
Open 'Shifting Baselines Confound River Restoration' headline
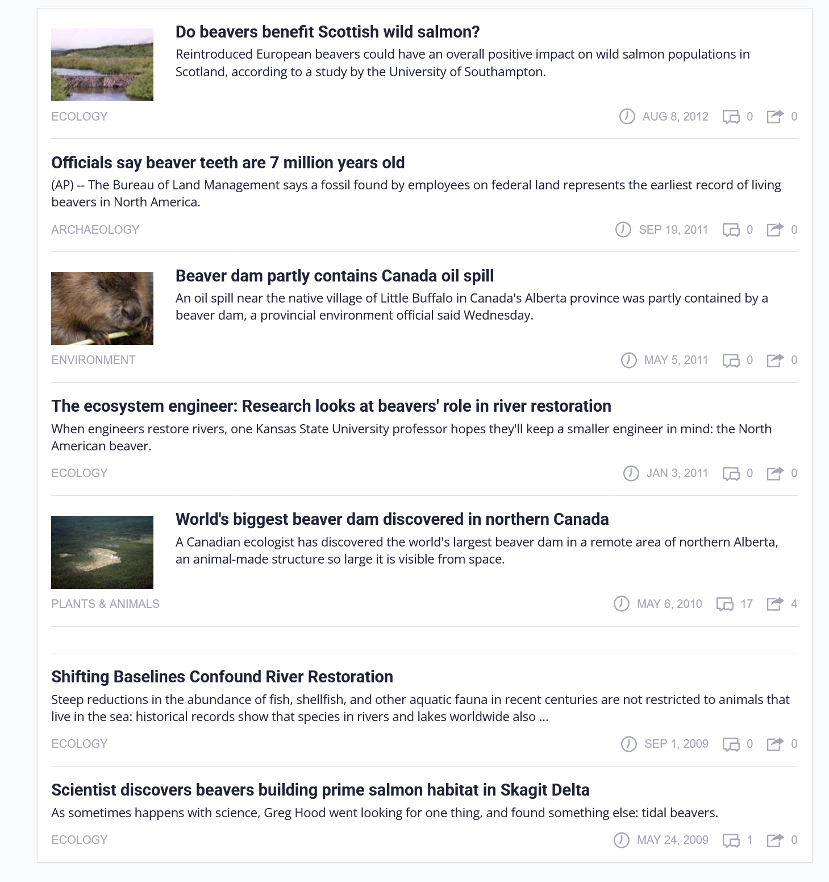click(222, 677)
